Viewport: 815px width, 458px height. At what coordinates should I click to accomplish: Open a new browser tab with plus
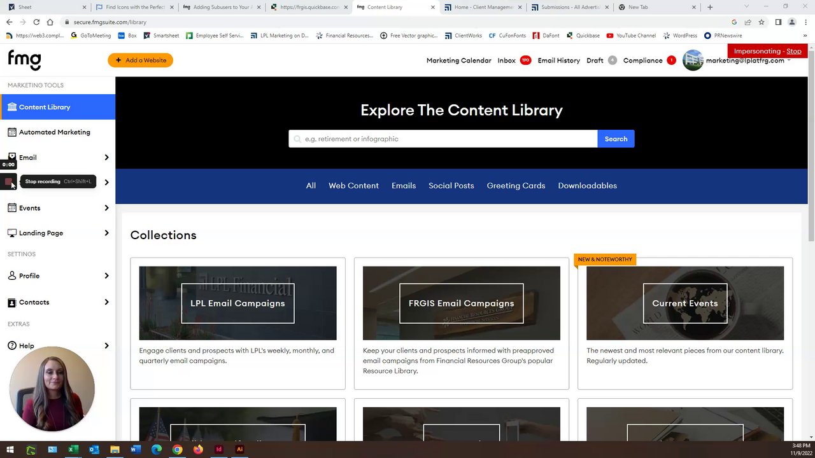[710, 7]
